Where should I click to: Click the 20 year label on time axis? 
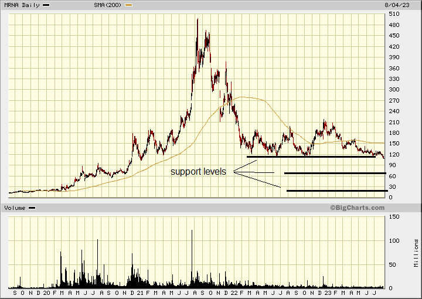(x=46, y=293)
